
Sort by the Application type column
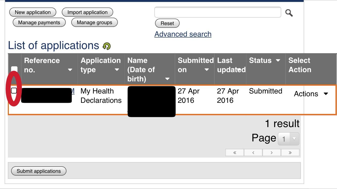pos(117,70)
